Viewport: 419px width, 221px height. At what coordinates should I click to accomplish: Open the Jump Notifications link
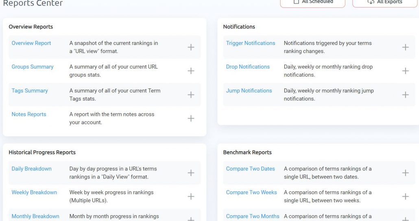[x=249, y=90]
